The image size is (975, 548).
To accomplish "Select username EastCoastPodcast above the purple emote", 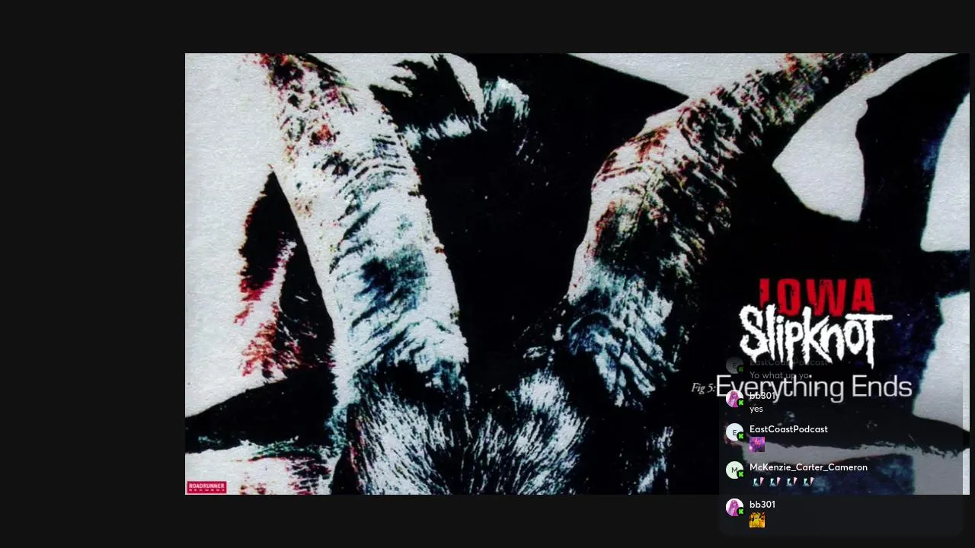I will [x=788, y=429].
